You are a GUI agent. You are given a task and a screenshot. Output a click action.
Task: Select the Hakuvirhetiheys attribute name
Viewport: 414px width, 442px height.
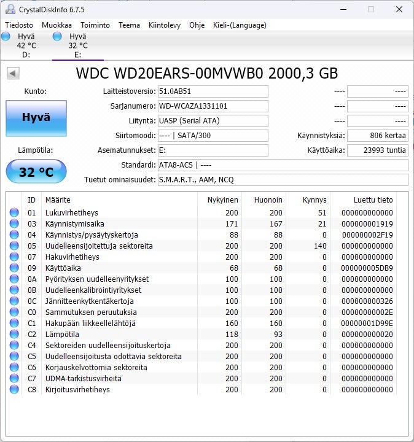[72, 257]
